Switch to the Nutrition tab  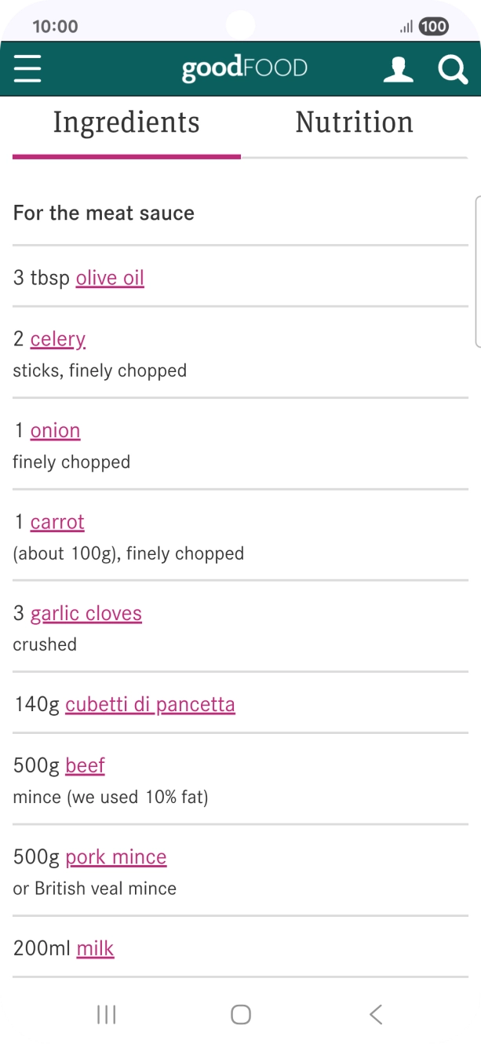[x=354, y=123]
